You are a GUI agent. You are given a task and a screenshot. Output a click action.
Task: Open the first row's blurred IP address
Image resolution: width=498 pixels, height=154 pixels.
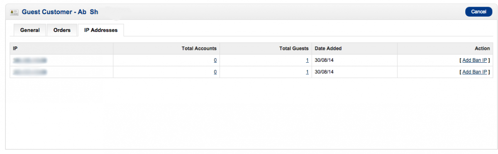pyautogui.click(x=29, y=60)
